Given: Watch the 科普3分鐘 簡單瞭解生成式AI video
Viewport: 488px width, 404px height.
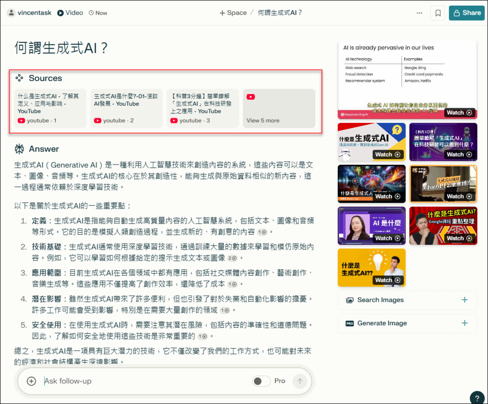Looking at the screenshot, I should (x=459, y=155).
